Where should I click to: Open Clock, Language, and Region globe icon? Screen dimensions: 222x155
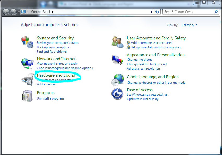pyautogui.click(x=117, y=80)
